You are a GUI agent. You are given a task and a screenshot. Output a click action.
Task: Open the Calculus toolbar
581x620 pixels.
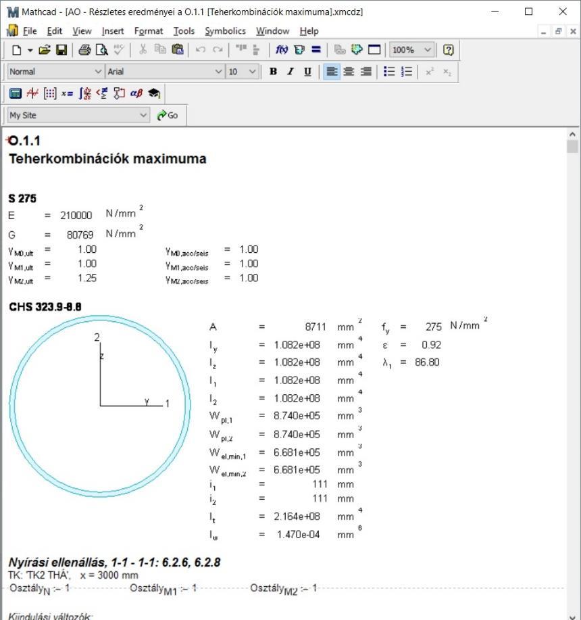pyautogui.click(x=84, y=93)
